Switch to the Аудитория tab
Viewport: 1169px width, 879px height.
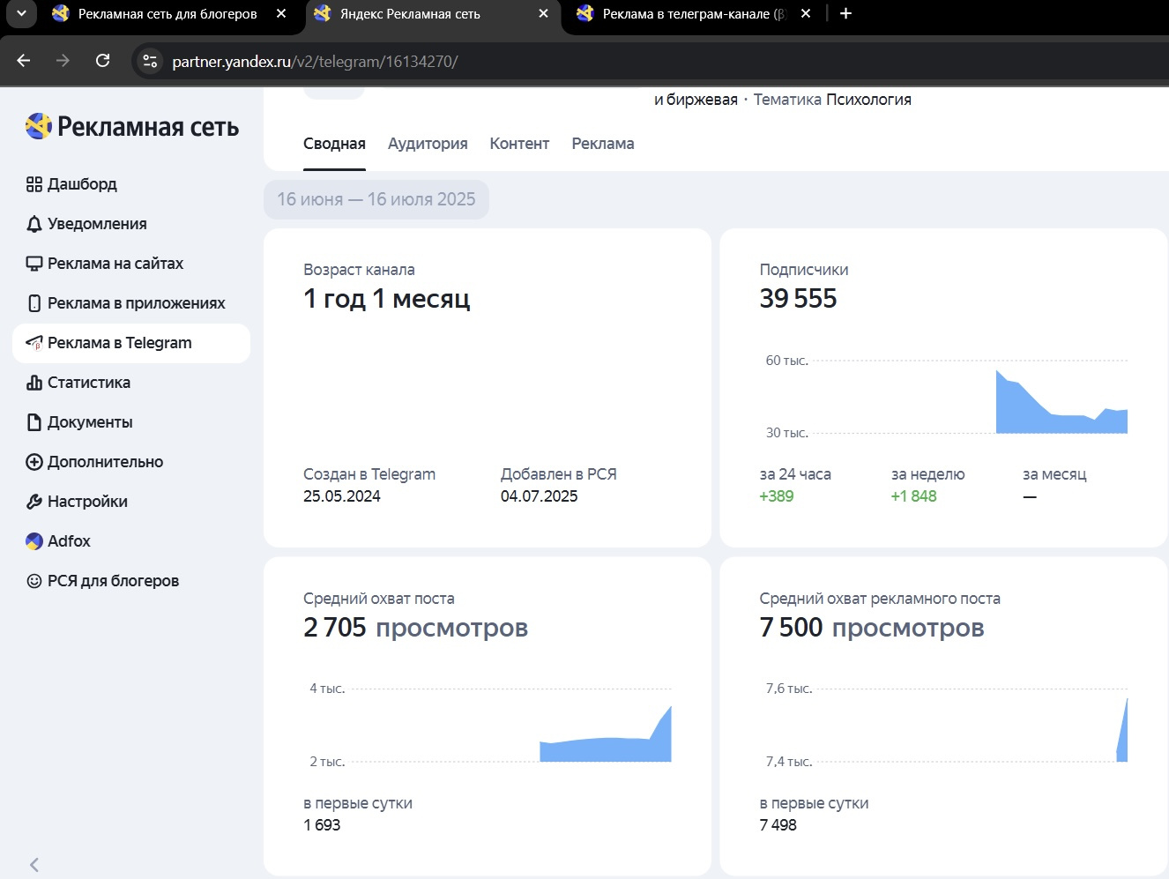pos(428,144)
